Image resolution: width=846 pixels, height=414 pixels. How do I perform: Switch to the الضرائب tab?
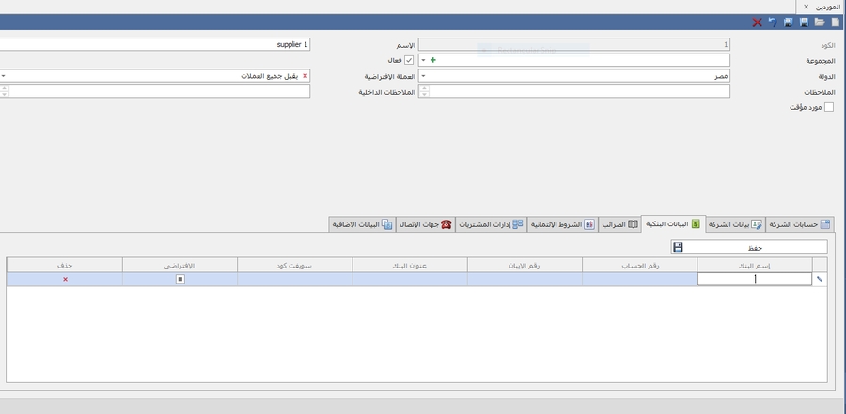click(x=619, y=224)
